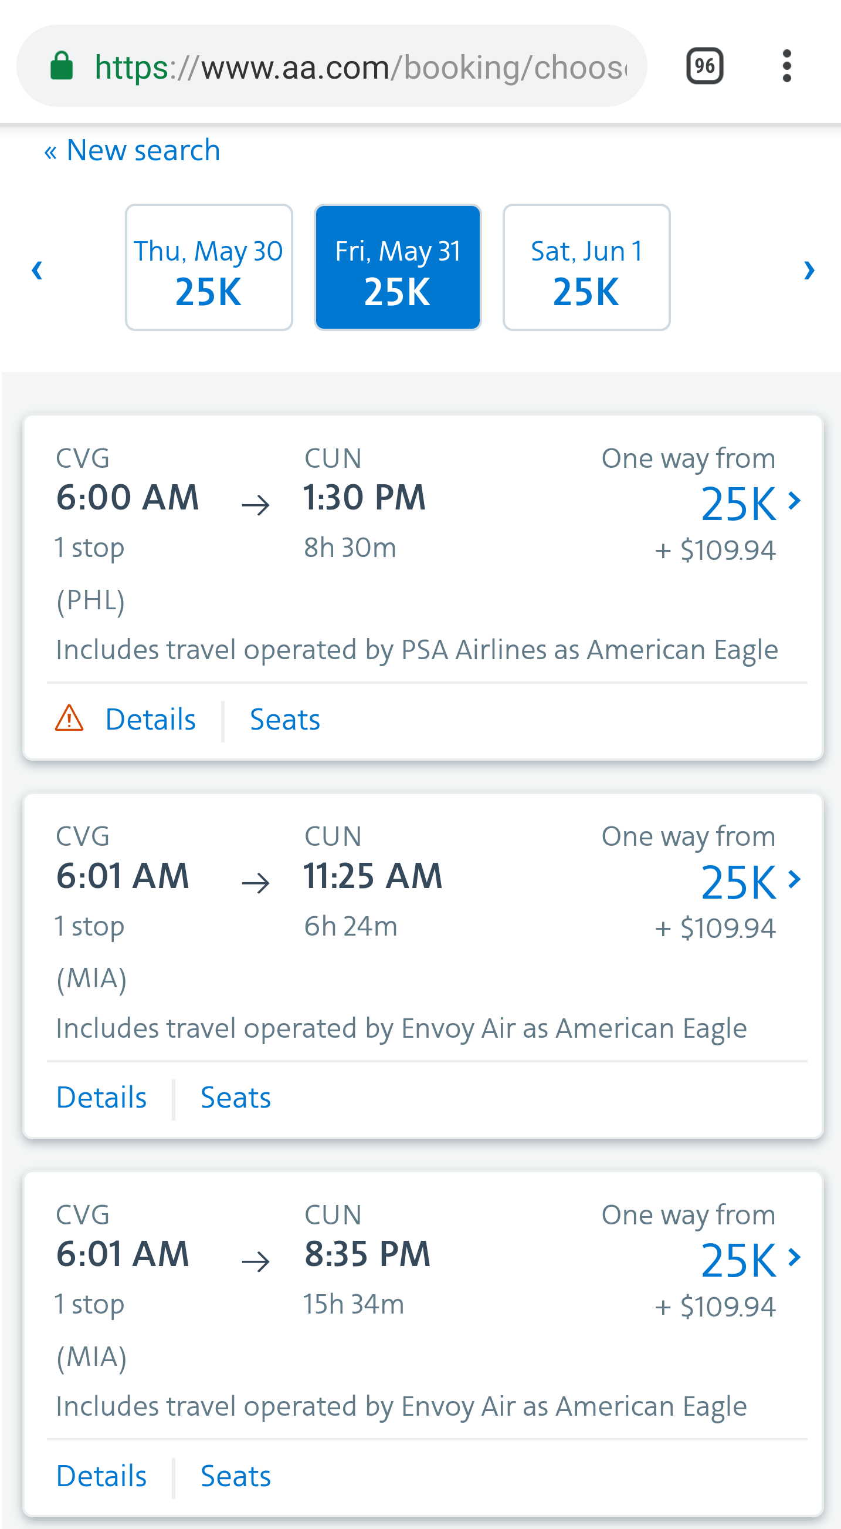
Task: Tap the orange warning triangle icon
Action: pos(69,718)
